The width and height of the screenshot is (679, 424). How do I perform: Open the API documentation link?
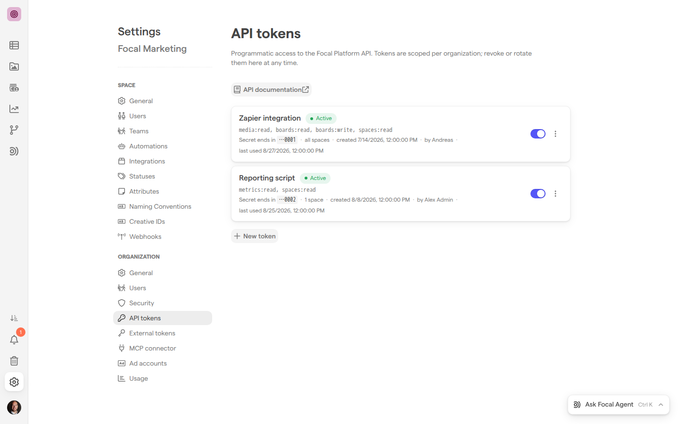click(x=271, y=90)
